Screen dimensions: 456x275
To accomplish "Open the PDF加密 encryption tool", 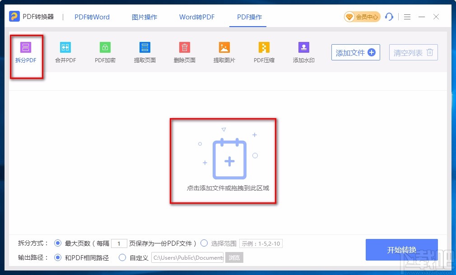I will pyautogui.click(x=105, y=52).
